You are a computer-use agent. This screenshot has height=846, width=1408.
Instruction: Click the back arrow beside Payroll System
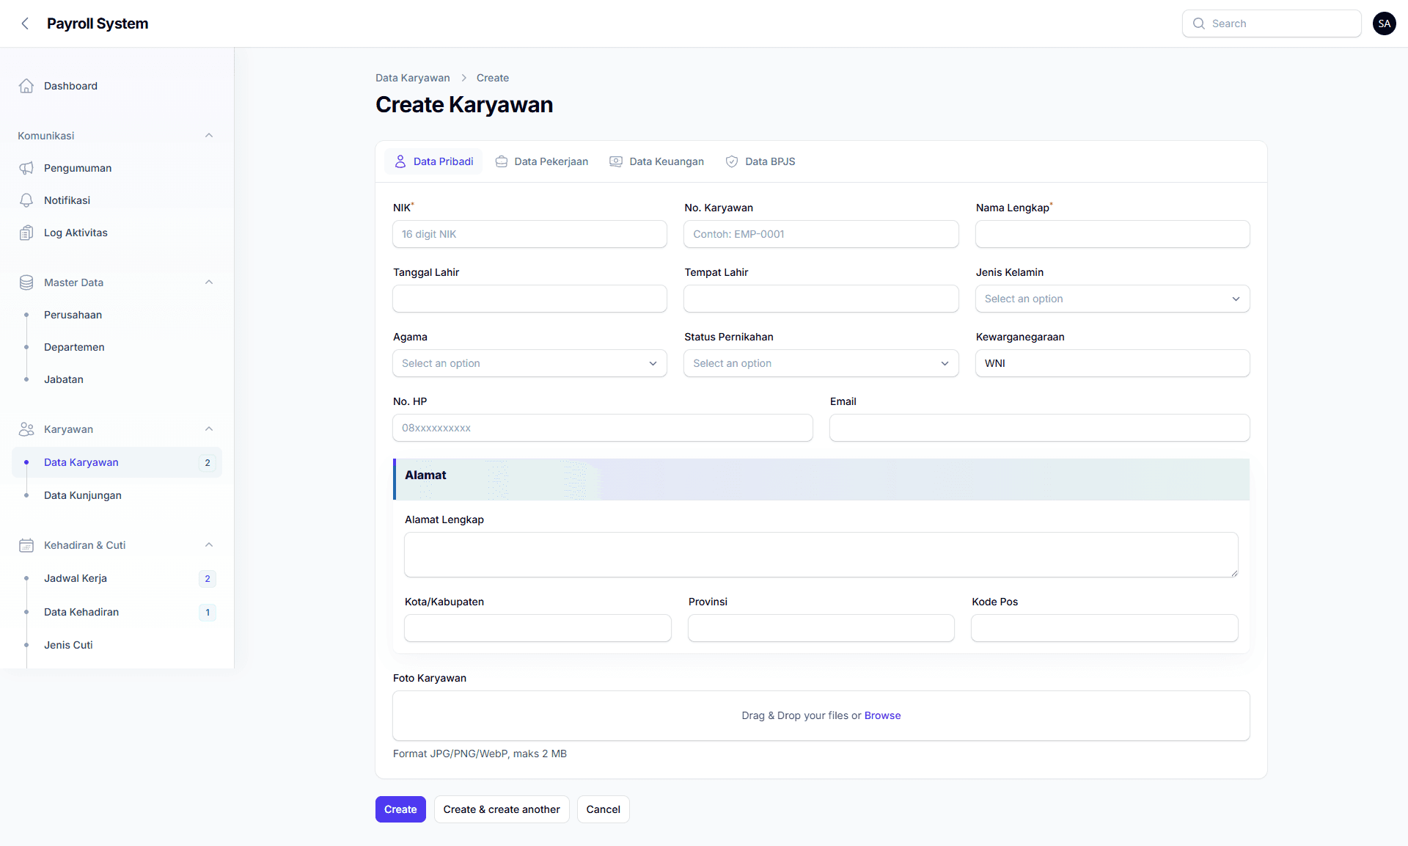pos(26,23)
